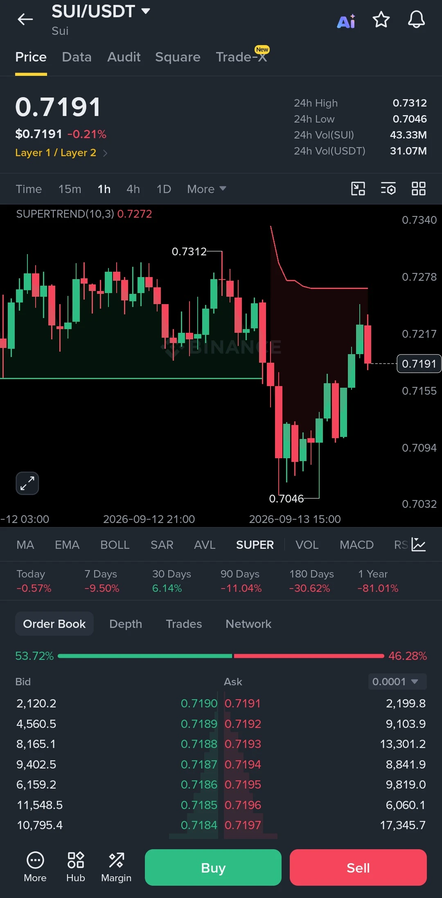Add SUI/USDT to favorites star
The height and width of the screenshot is (898, 442).
point(381,20)
